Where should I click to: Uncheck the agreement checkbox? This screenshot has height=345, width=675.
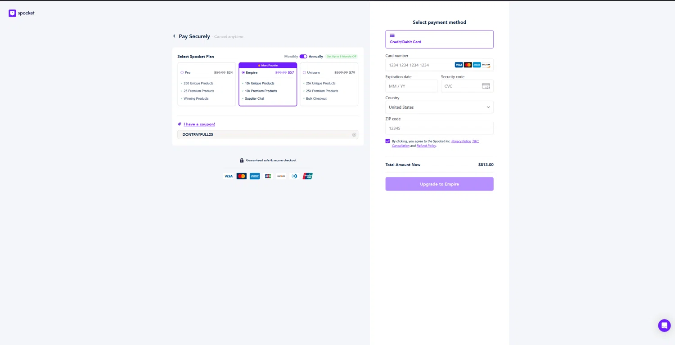(387, 141)
